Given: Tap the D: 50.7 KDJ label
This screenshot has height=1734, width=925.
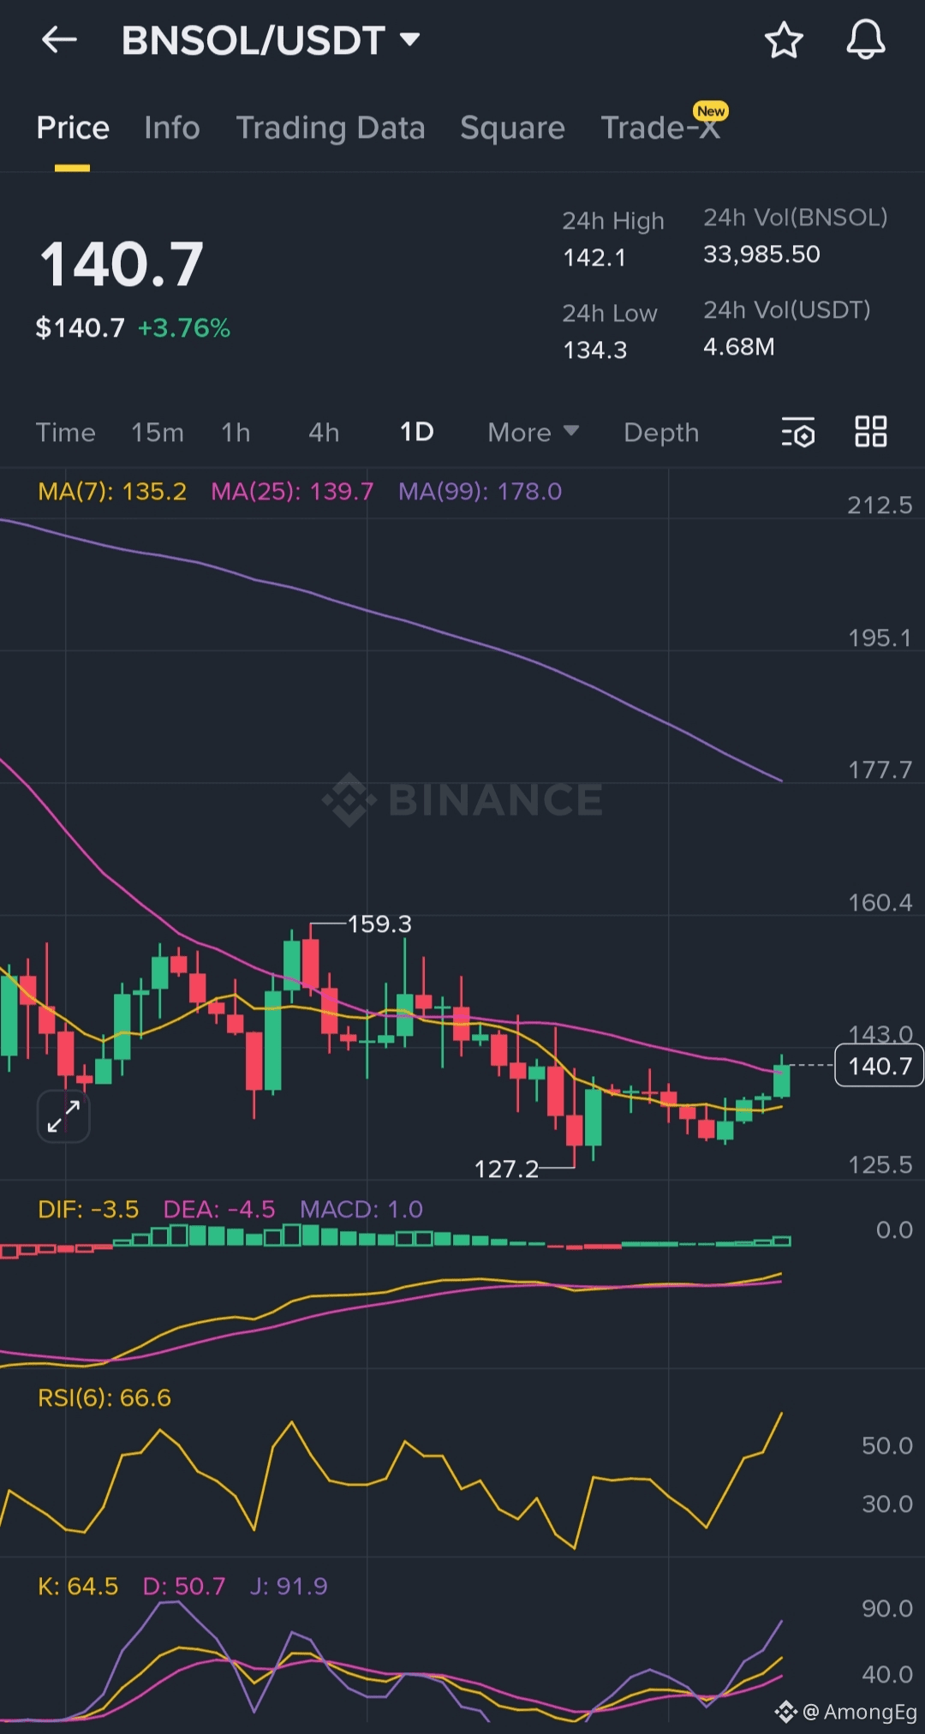Looking at the screenshot, I should click(183, 1586).
